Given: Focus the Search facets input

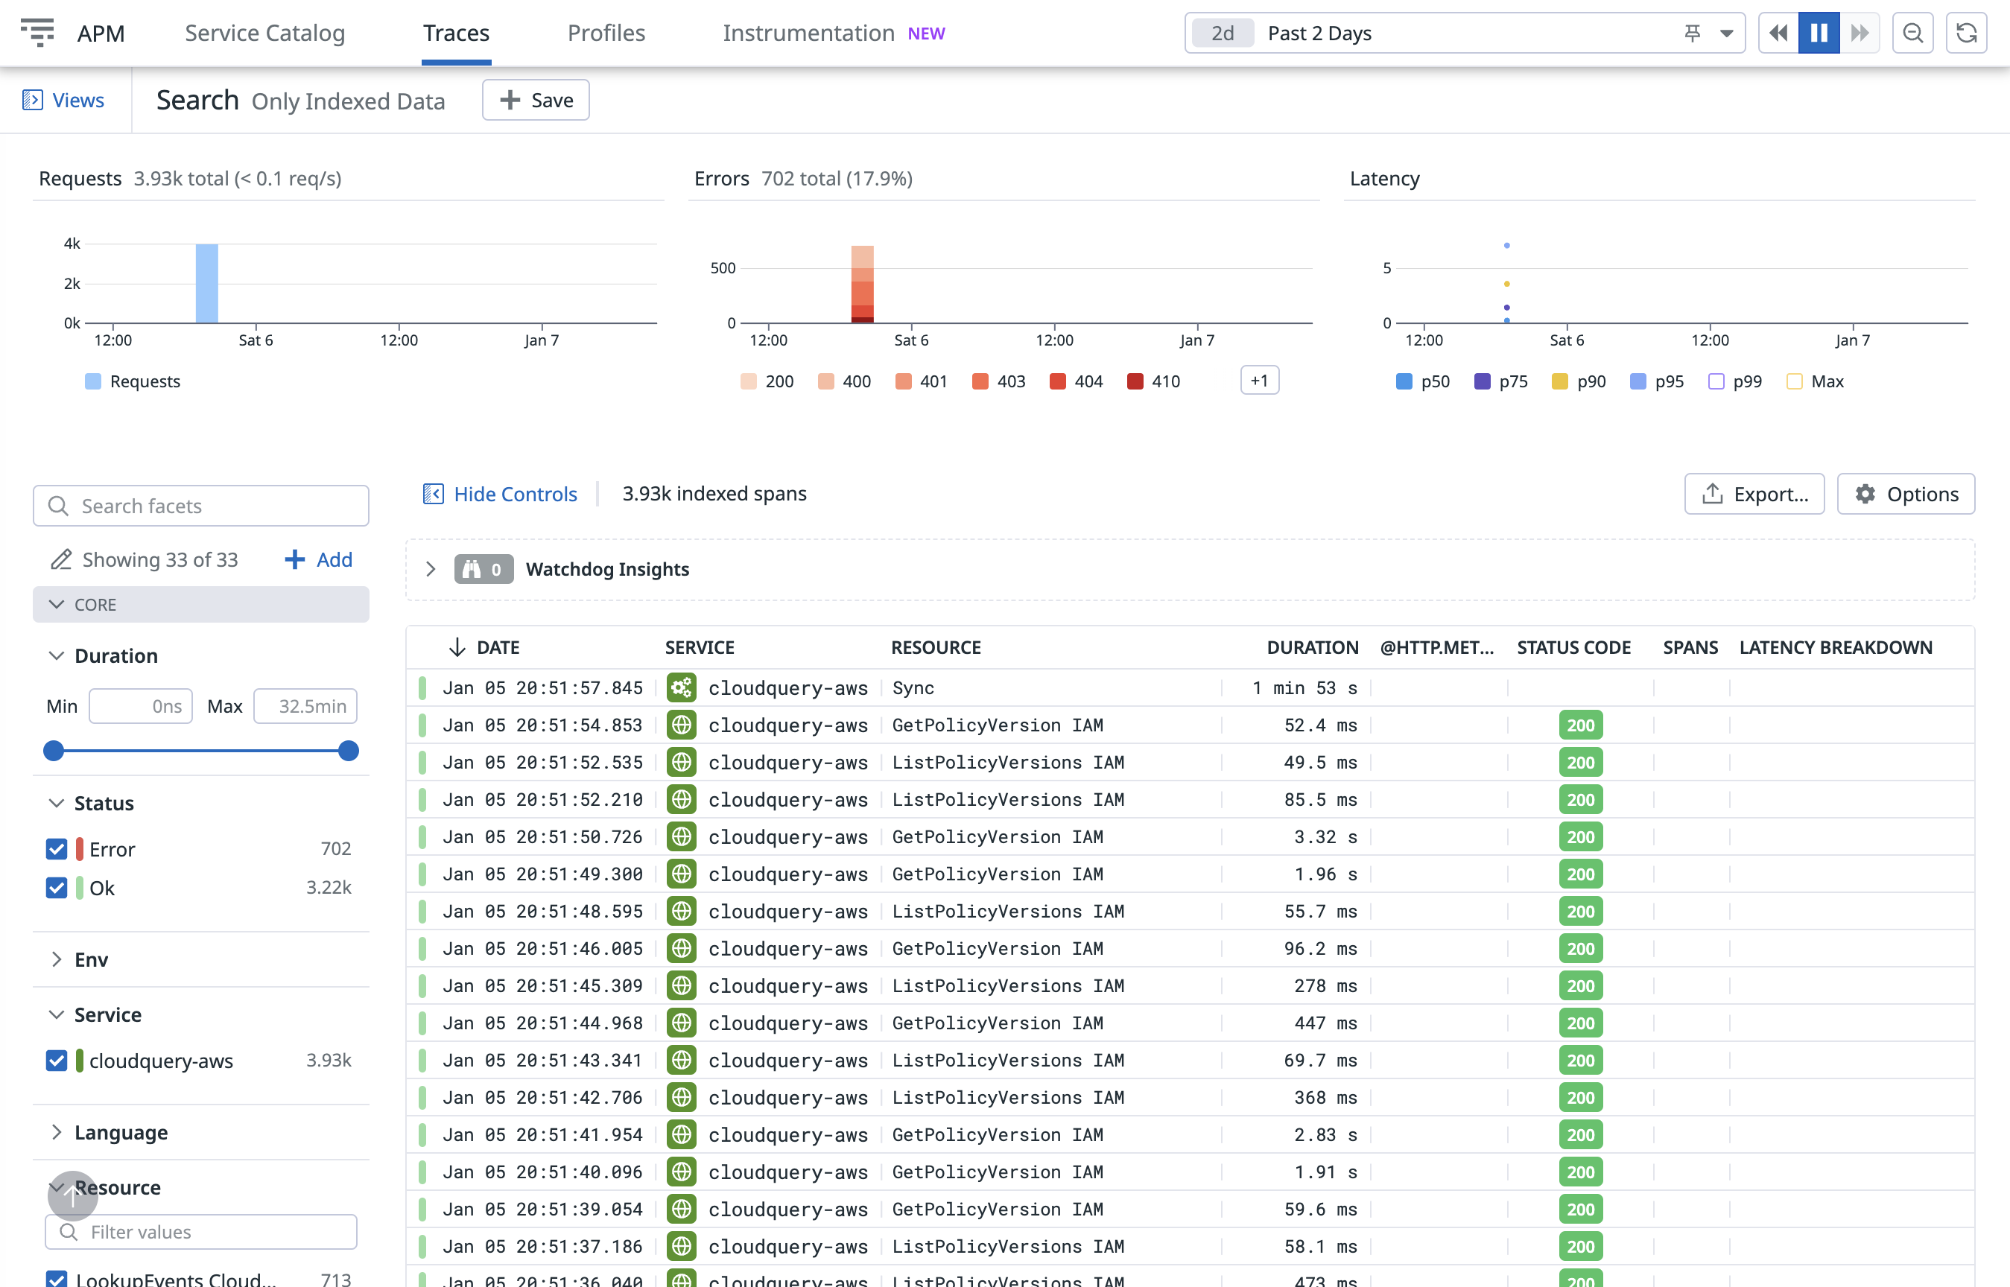Looking at the screenshot, I should 200,506.
